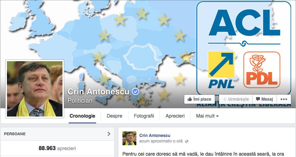The image size is (296, 157).
Task: Select the Cronologie tab
Action: coord(82,116)
